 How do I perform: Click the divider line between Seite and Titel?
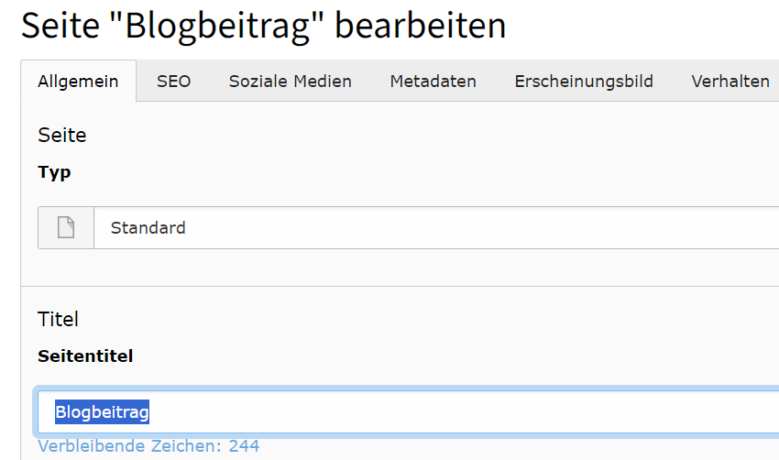pyautogui.click(x=400, y=286)
